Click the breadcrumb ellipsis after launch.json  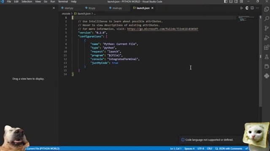pyautogui.click(x=94, y=13)
